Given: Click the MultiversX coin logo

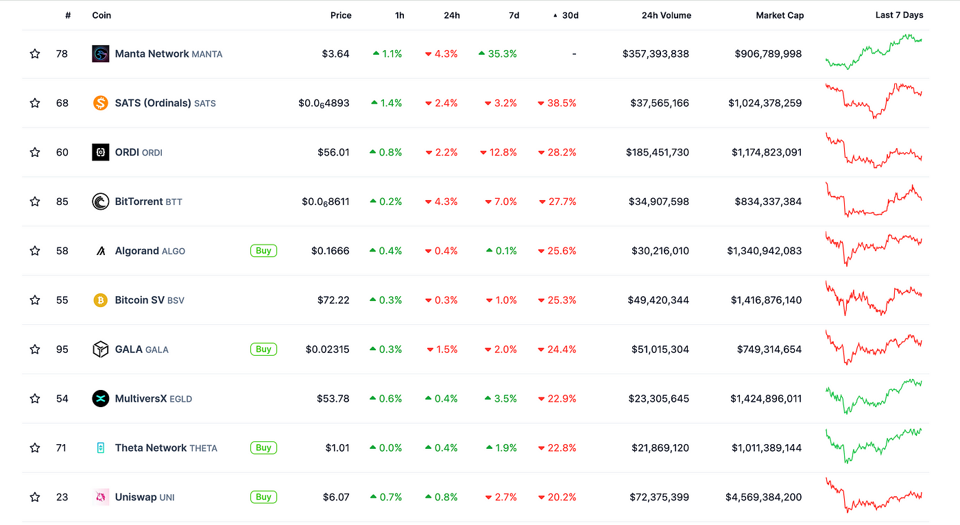Looking at the screenshot, I should [101, 398].
